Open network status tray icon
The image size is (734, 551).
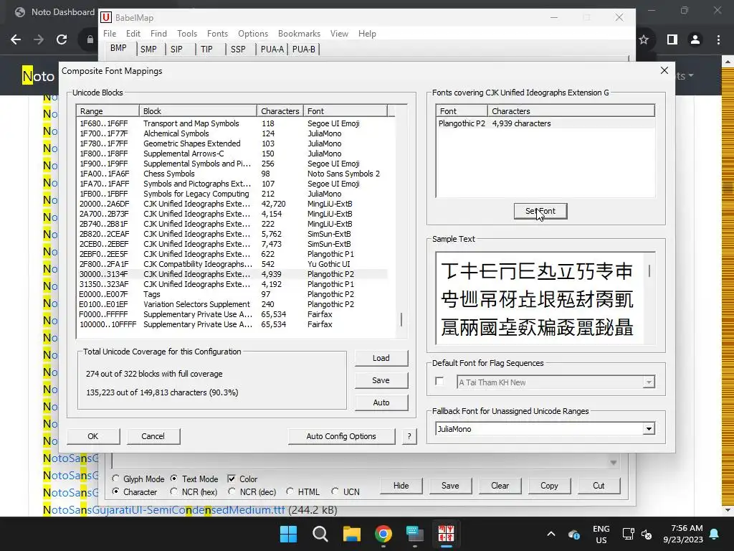pyautogui.click(x=628, y=534)
